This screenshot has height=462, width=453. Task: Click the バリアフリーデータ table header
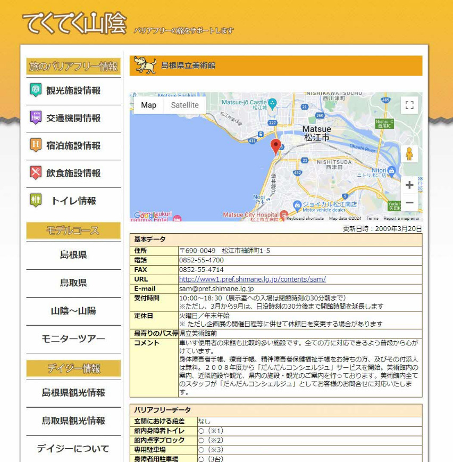tap(276, 410)
